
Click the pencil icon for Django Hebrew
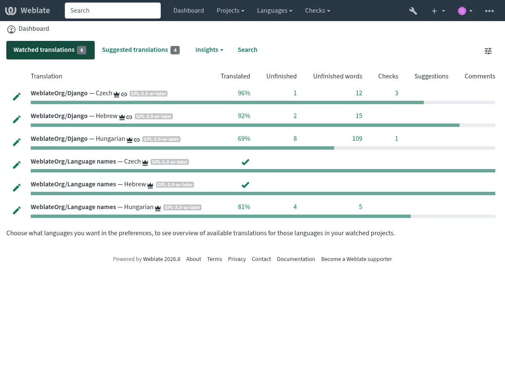[x=17, y=119]
